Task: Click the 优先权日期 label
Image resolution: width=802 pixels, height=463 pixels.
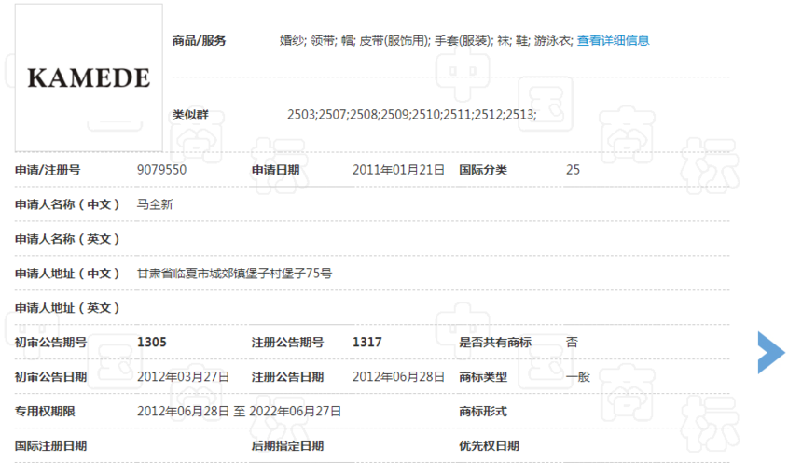Action: pyautogui.click(x=489, y=445)
